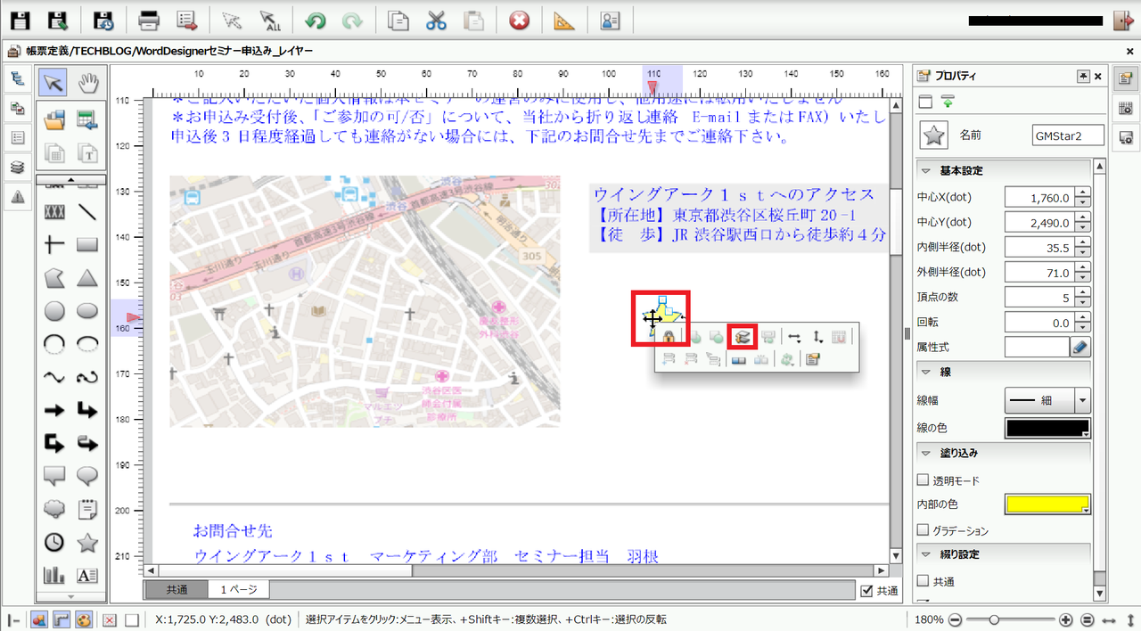Increase 頂点の数 stepper value
The height and width of the screenshot is (631, 1141).
(1083, 292)
